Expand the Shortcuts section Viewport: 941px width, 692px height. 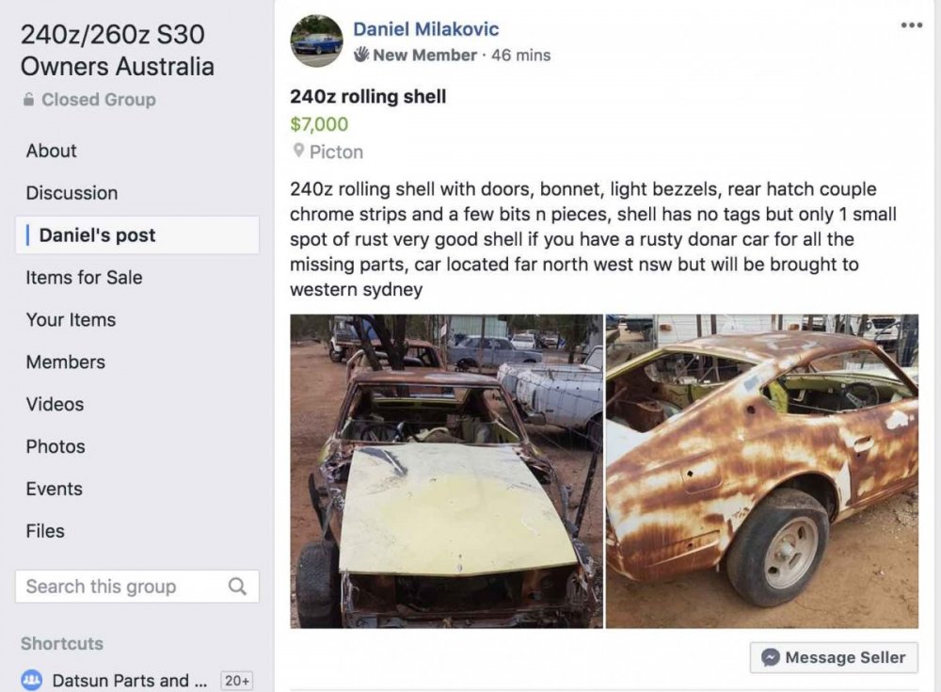point(62,644)
